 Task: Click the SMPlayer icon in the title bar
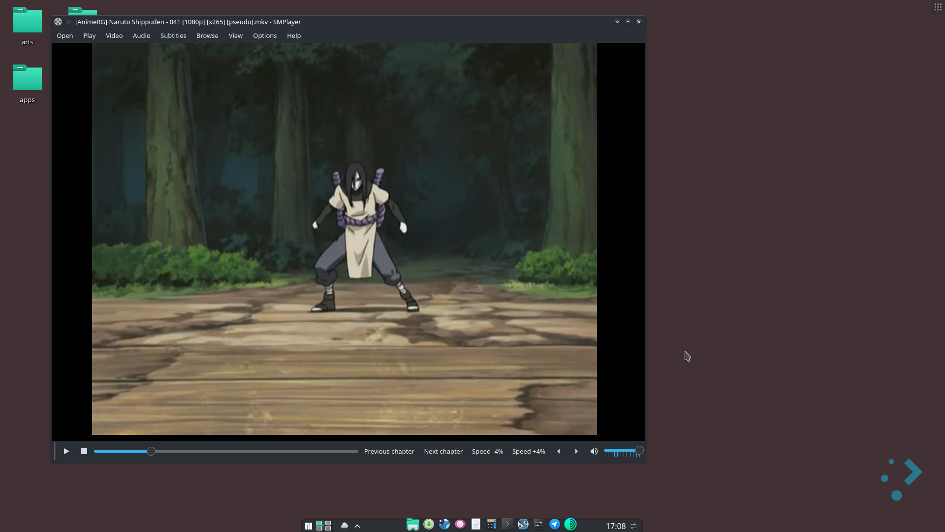click(58, 22)
